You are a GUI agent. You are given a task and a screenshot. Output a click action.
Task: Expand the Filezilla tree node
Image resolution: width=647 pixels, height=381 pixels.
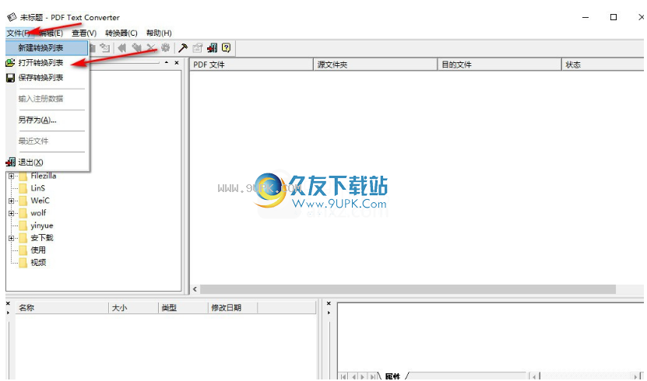coord(11,177)
